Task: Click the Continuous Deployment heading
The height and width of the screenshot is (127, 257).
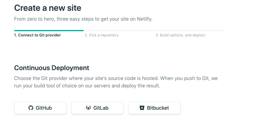Action: 52,68
